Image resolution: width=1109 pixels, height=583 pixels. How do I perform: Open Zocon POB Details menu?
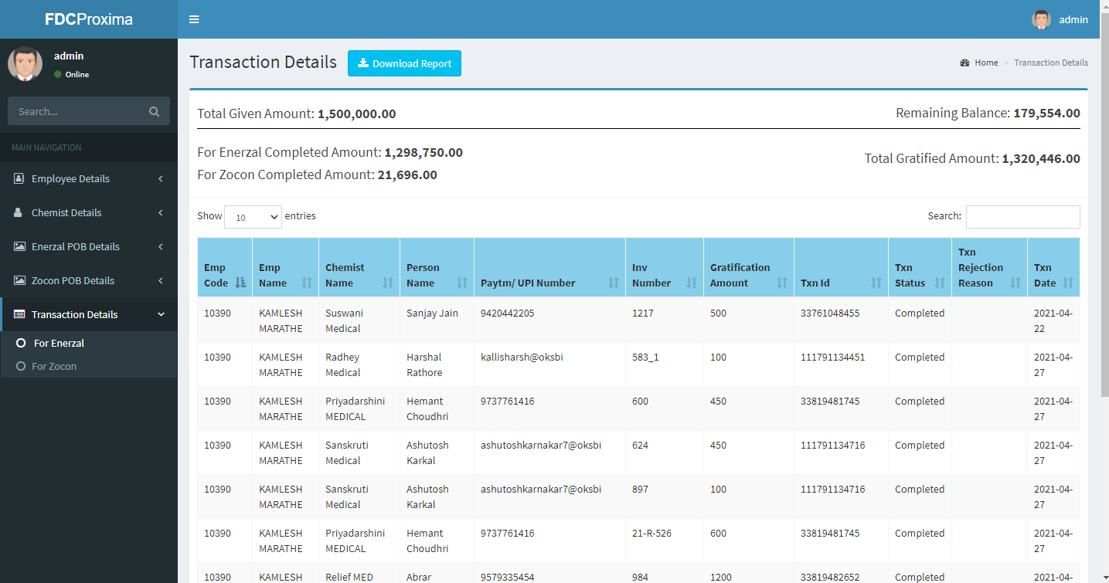tap(89, 280)
